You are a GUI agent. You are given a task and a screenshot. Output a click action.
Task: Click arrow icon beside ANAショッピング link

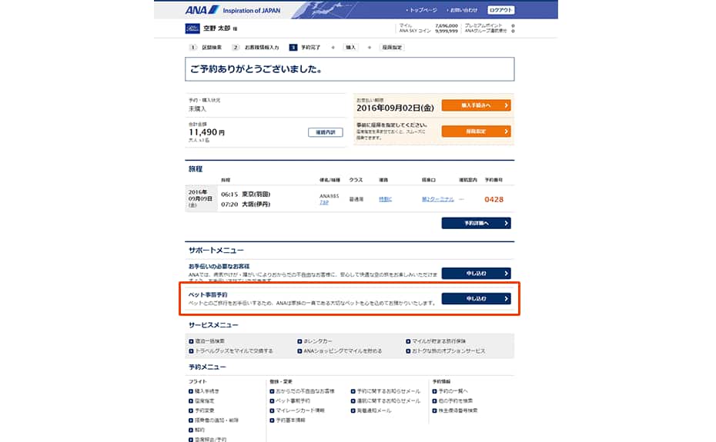(x=299, y=351)
